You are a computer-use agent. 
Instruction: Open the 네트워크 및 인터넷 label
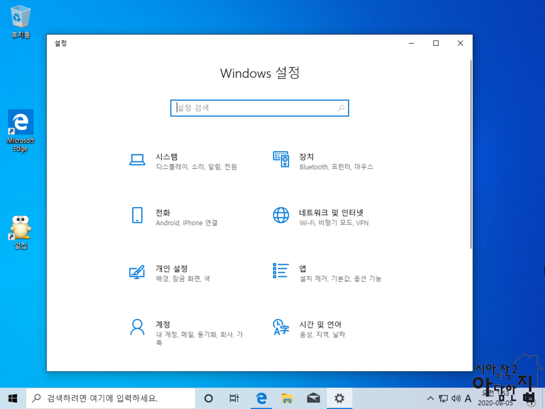point(331,212)
